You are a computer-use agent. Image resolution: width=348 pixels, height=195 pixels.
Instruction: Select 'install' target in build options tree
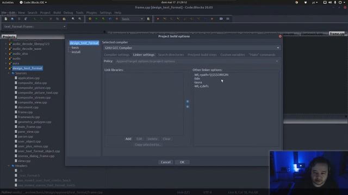pyautogui.click(x=76, y=52)
